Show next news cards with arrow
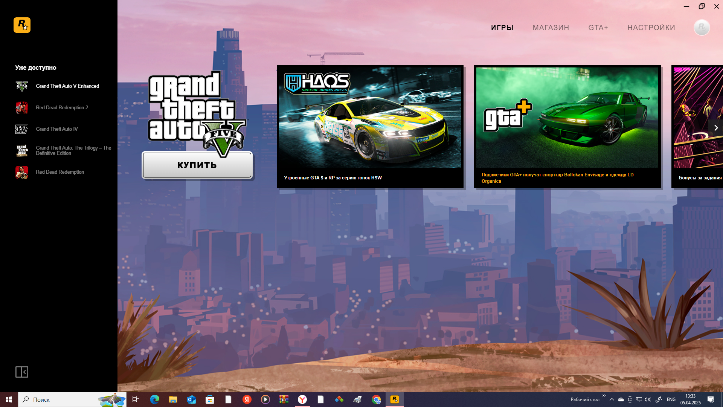Viewport: 723px width, 407px height. 716,128
